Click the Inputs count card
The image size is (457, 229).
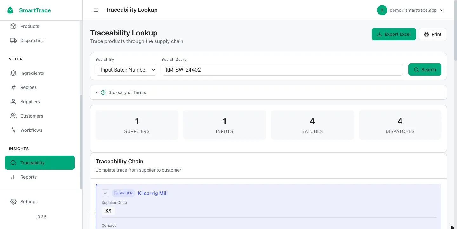pyautogui.click(x=225, y=125)
